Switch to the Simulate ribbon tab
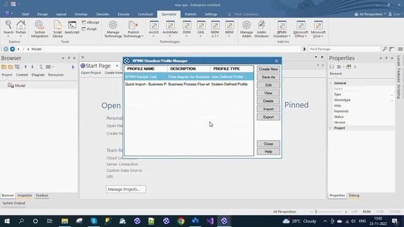This screenshot has height=227, width=404. click(102, 14)
